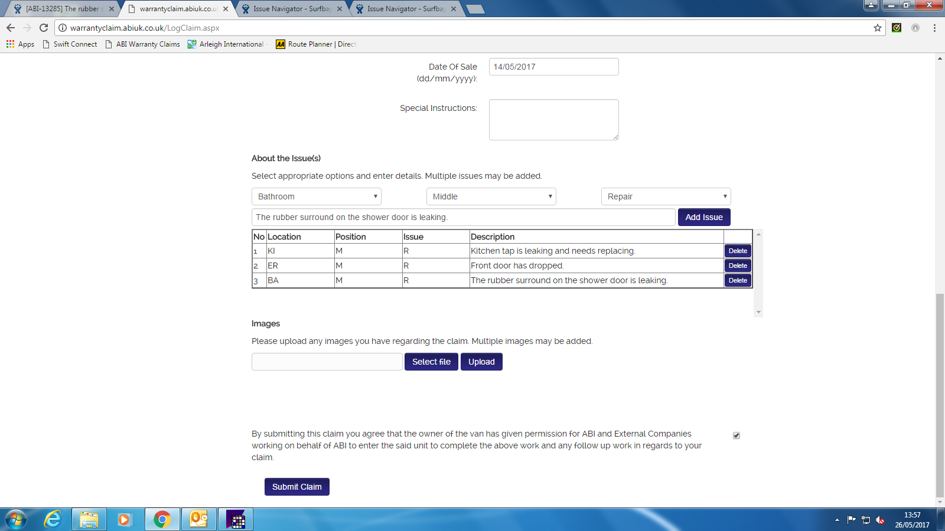Show hidden system tray icons
Viewport: 945px width, 531px height.
pos(837,520)
